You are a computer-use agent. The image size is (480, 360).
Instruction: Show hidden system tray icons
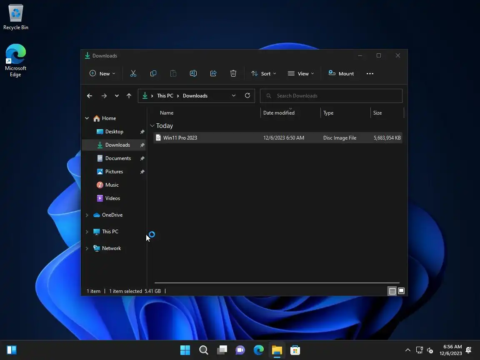point(408,350)
